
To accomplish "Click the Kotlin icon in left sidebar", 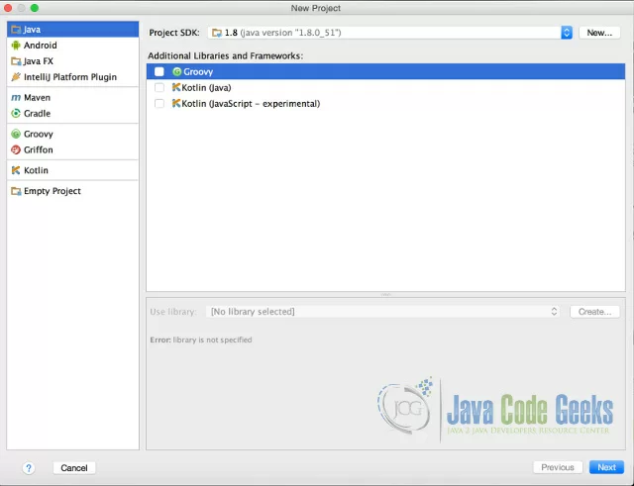I will 16,170.
